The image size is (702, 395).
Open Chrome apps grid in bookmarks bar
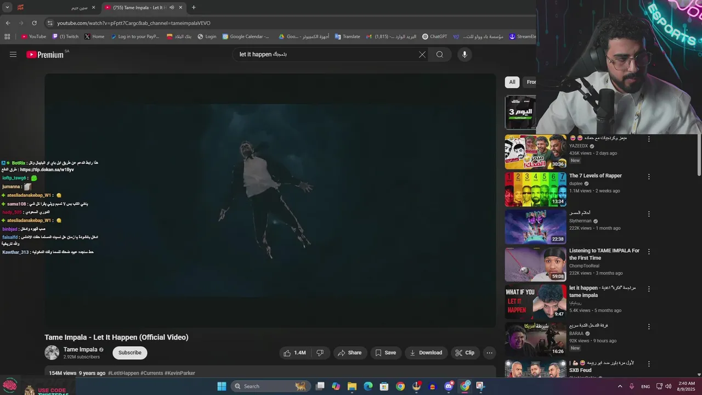[7, 37]
